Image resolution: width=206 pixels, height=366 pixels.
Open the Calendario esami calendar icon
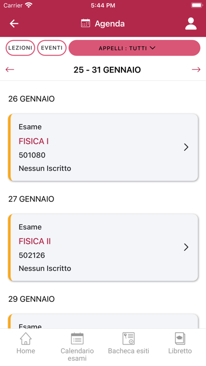tap(77, 339)
